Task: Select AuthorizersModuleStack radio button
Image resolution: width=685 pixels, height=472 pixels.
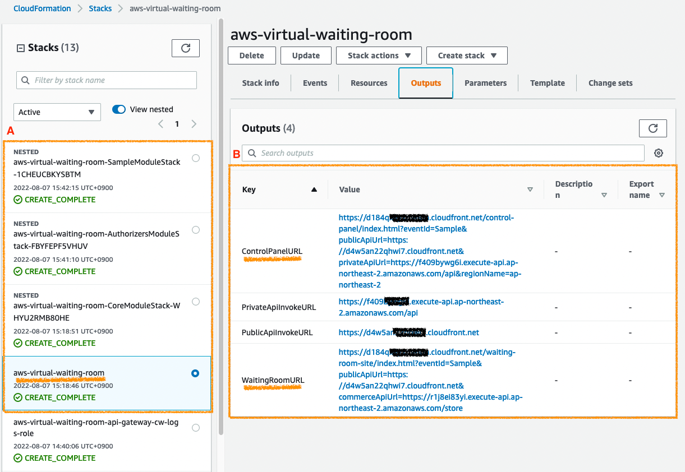Action: (196, 230)
